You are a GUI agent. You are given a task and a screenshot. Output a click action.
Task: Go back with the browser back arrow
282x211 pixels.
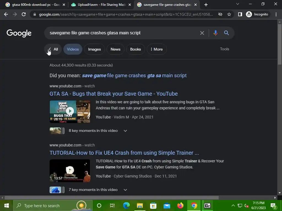(6, 14)
